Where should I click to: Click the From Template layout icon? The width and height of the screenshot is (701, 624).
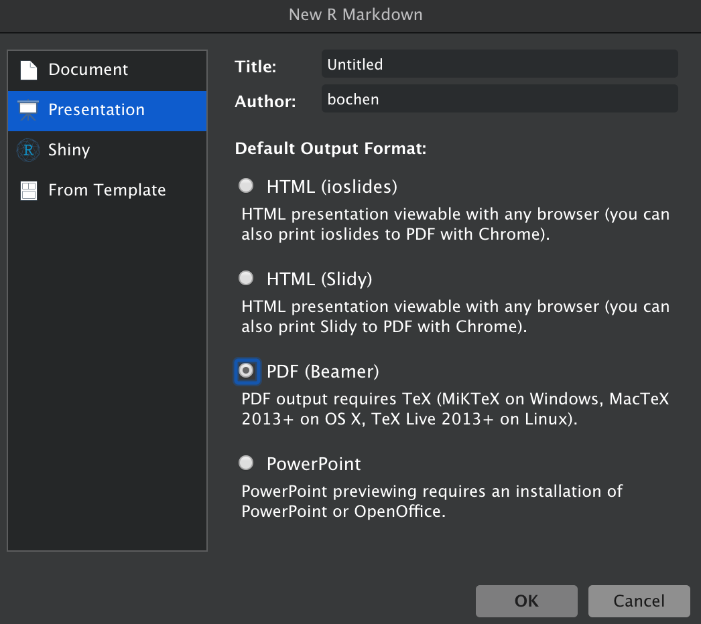28,190
